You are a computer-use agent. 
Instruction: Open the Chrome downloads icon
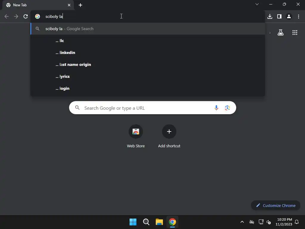(270, 16)
